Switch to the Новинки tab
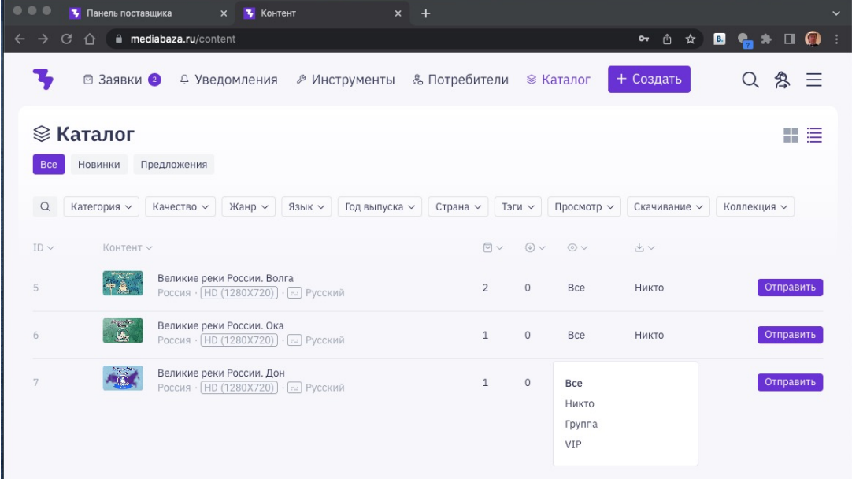The image size is (852, 479). click(x=98, y=165)
